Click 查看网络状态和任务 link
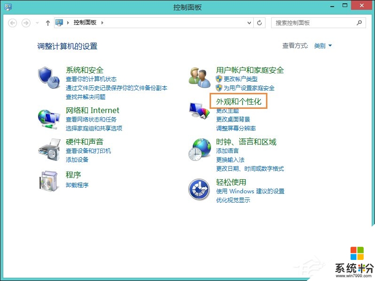The image size is (375, 281). (91, 119)
